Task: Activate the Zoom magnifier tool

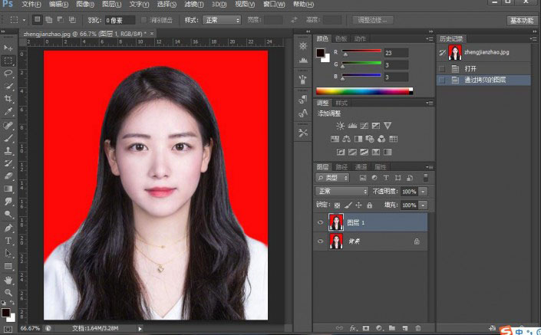Action: click(8, 292)
